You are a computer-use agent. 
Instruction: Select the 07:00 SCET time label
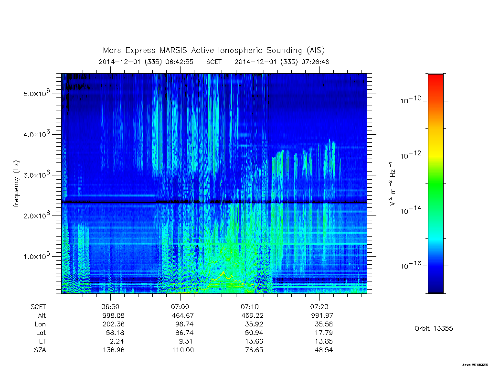point(180,307)
